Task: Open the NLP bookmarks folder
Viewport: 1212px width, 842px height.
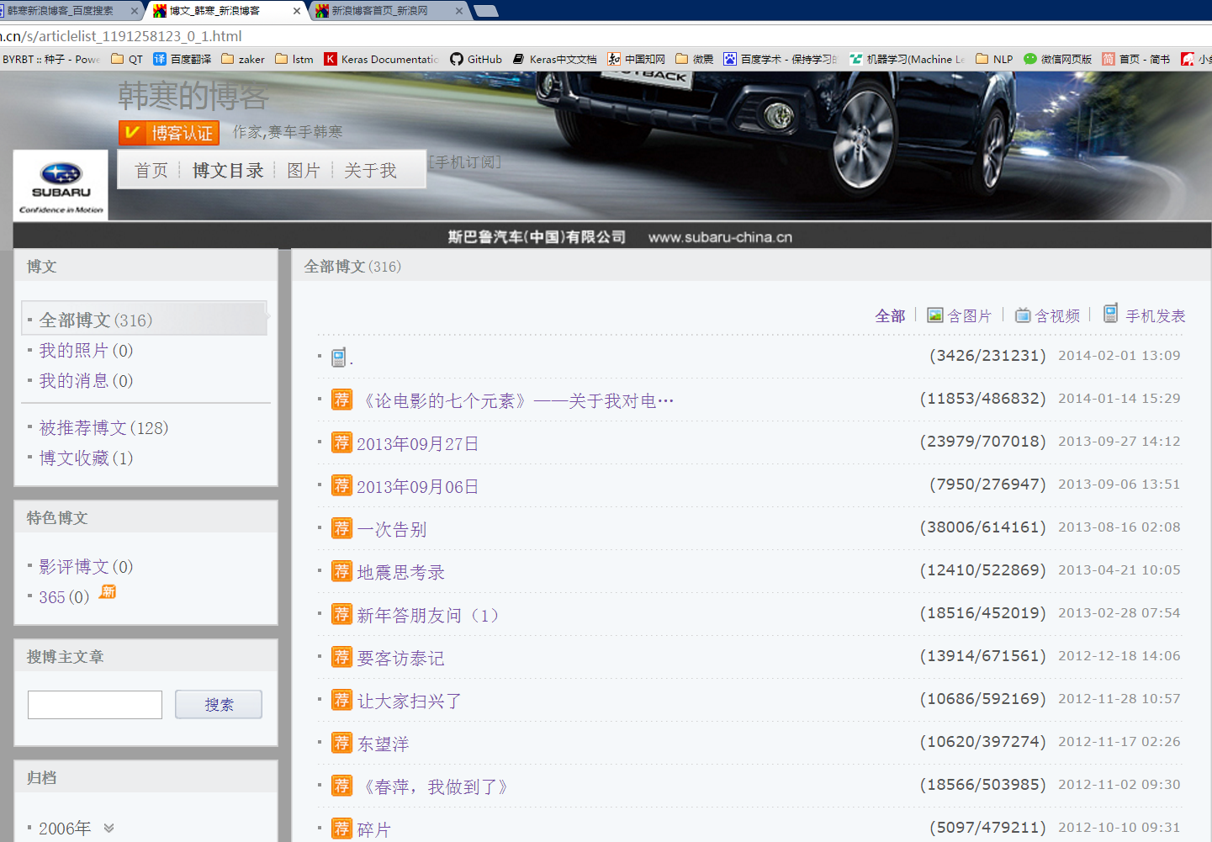Action: coord(994,59)
